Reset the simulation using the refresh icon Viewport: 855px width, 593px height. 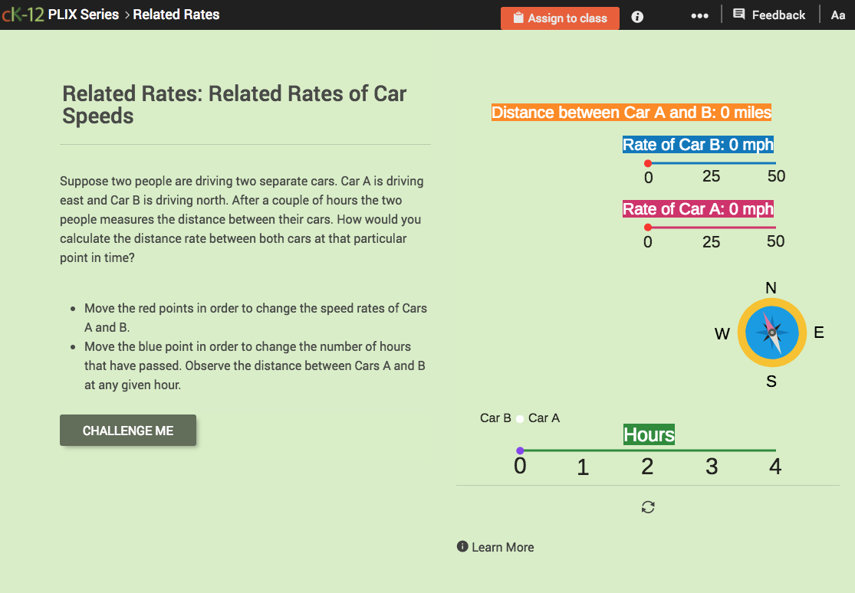(648, 507)
